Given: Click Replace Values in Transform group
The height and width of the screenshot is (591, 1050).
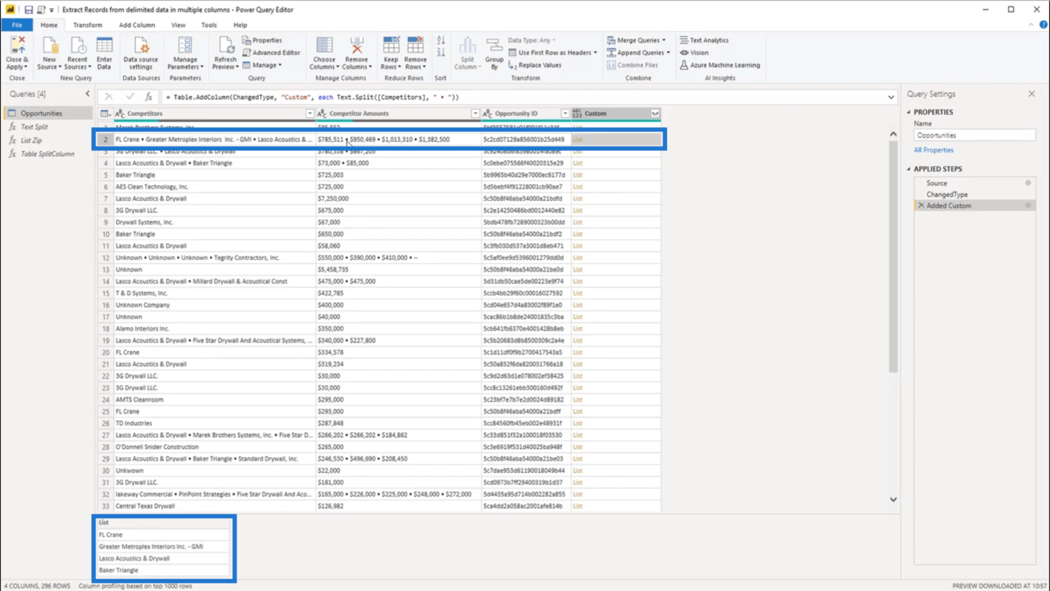Looking at the screenshot, I should click(535, 65).
